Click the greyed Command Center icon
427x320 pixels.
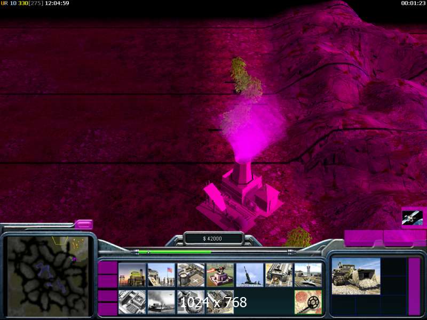point(220,302)
